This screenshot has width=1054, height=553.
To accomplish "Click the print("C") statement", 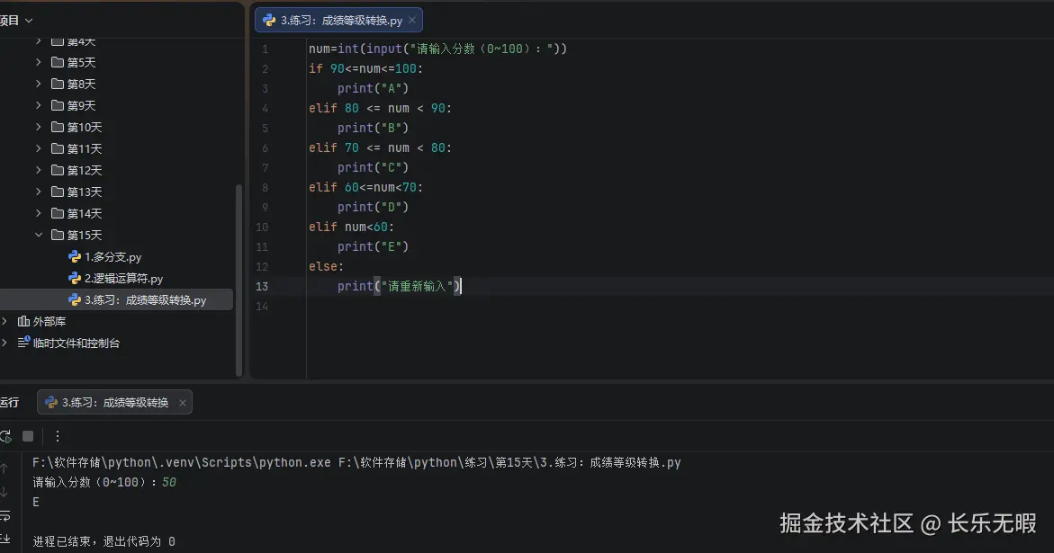I will 373,167.
